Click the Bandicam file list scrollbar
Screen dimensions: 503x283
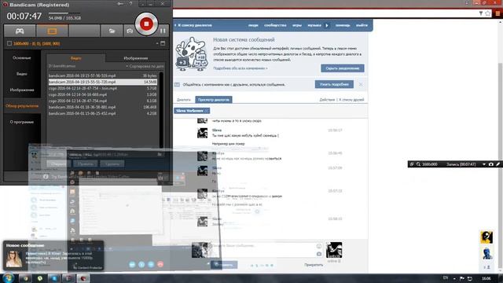(161, 109)
